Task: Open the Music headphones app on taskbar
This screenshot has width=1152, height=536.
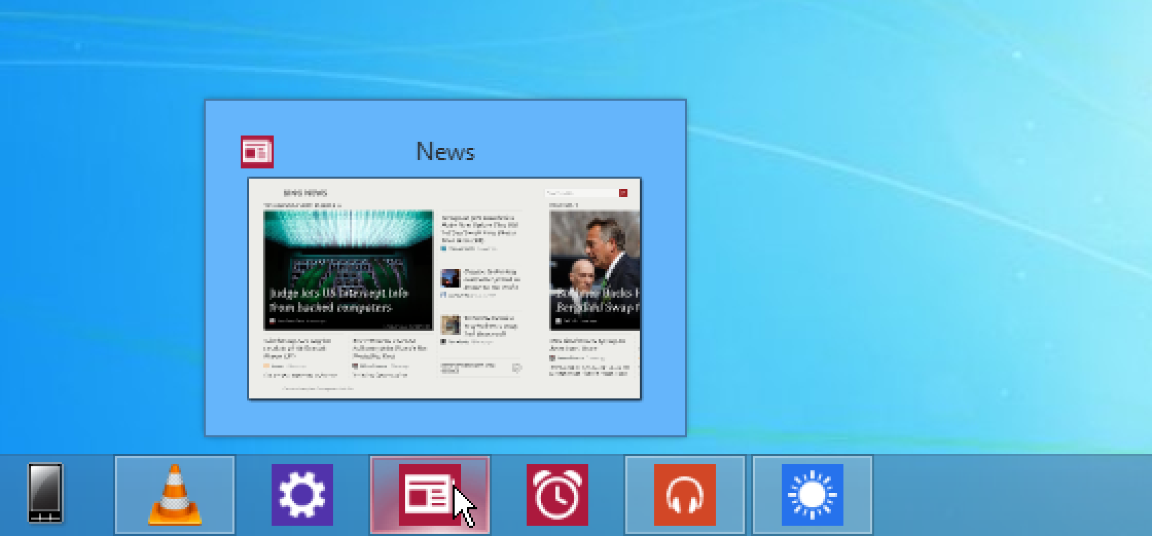Action: pyautogui.click(x=684, y=494)
